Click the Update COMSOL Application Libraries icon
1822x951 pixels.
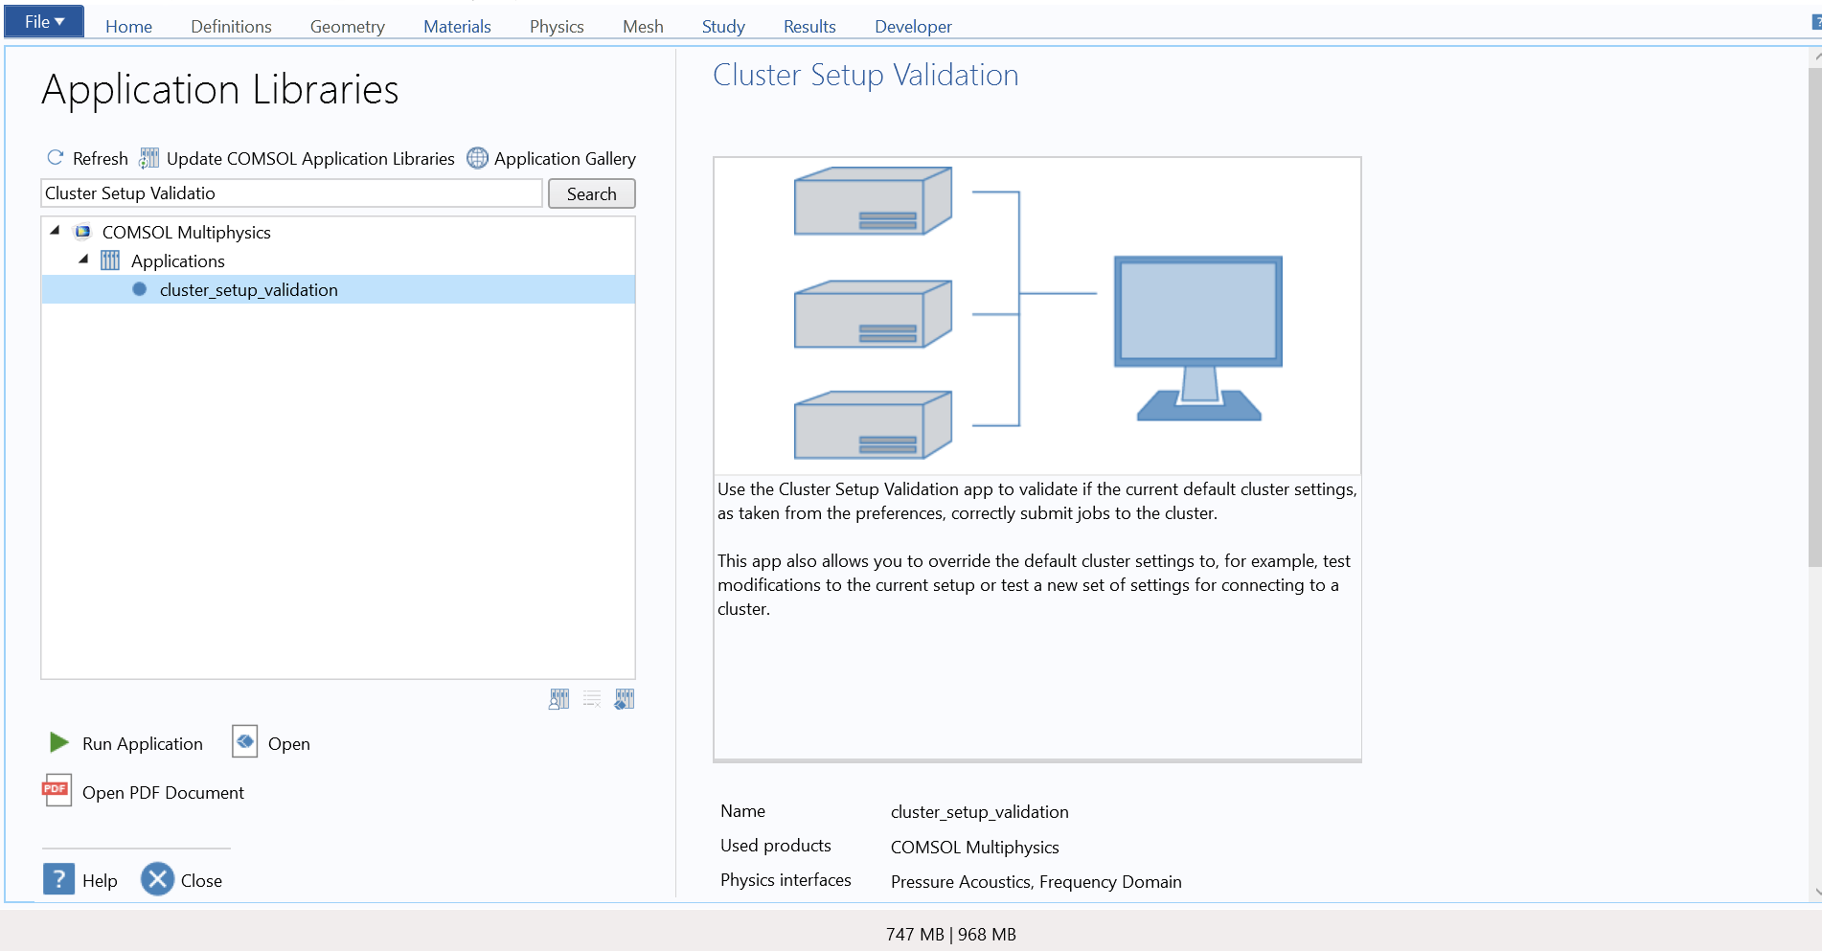[148, 158]
